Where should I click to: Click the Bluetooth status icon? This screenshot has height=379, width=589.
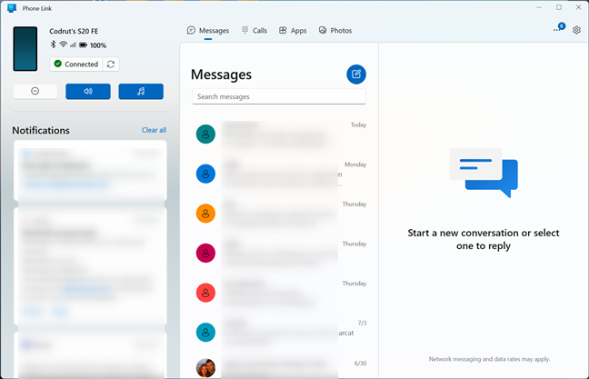pyautogui.click(x=53, y=45)
